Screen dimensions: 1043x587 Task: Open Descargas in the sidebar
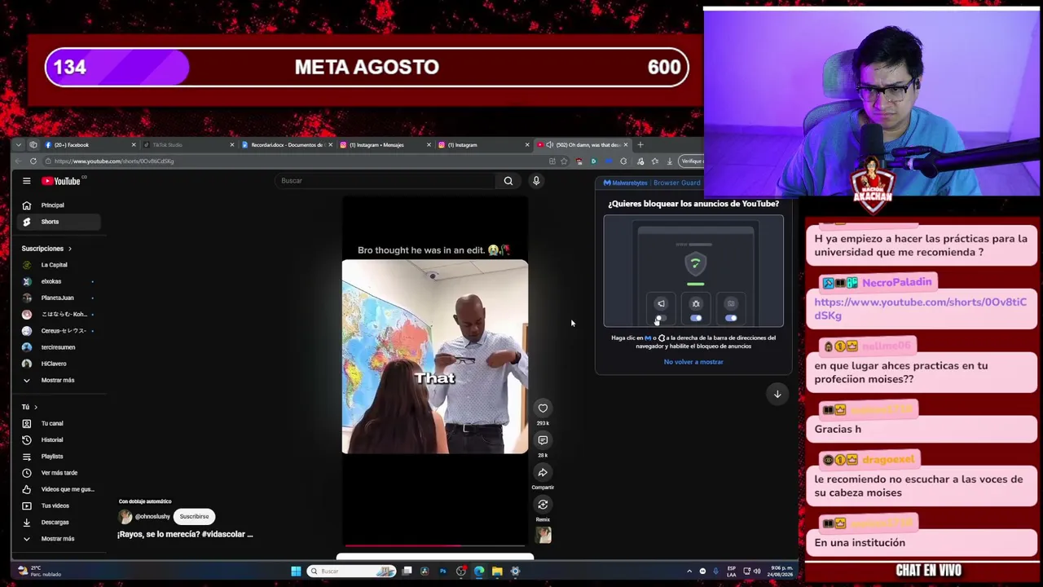[57, 522]
